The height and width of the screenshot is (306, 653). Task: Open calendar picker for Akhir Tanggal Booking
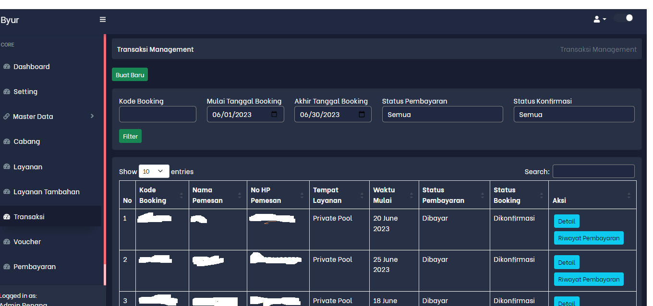click(x=362, y=115)
